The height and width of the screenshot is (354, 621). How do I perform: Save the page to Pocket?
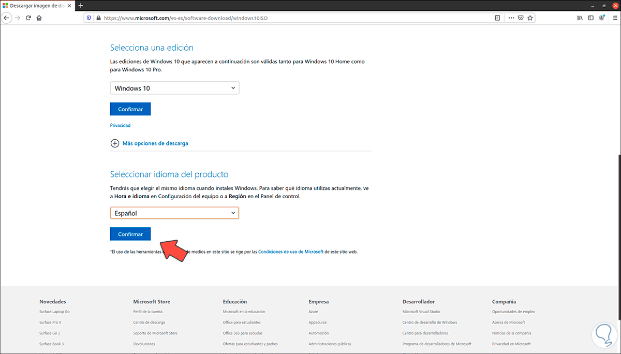(x=521, y=17)
